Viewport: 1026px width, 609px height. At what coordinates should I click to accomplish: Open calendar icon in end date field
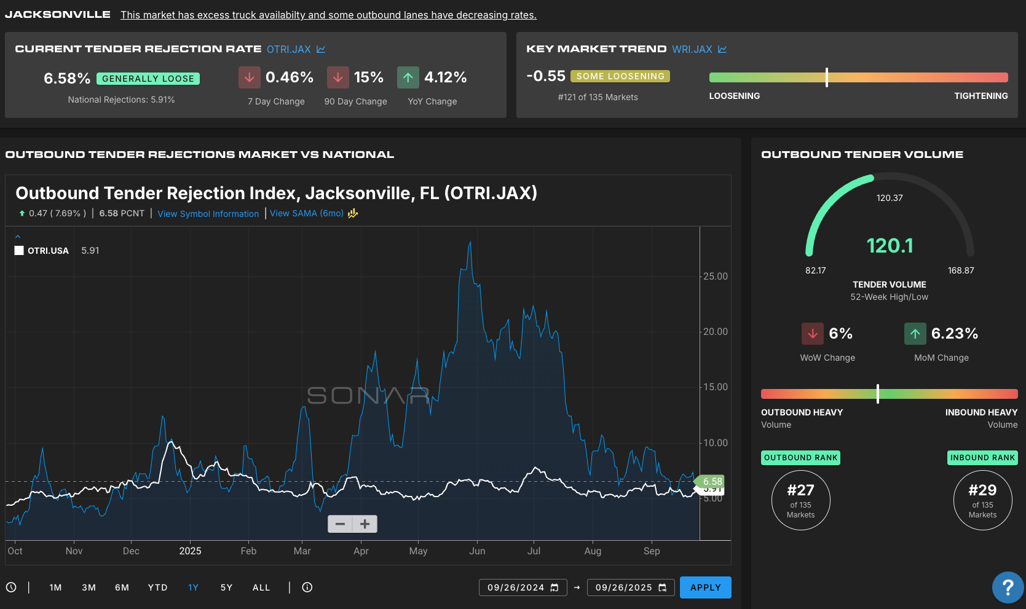click(663, 587)
